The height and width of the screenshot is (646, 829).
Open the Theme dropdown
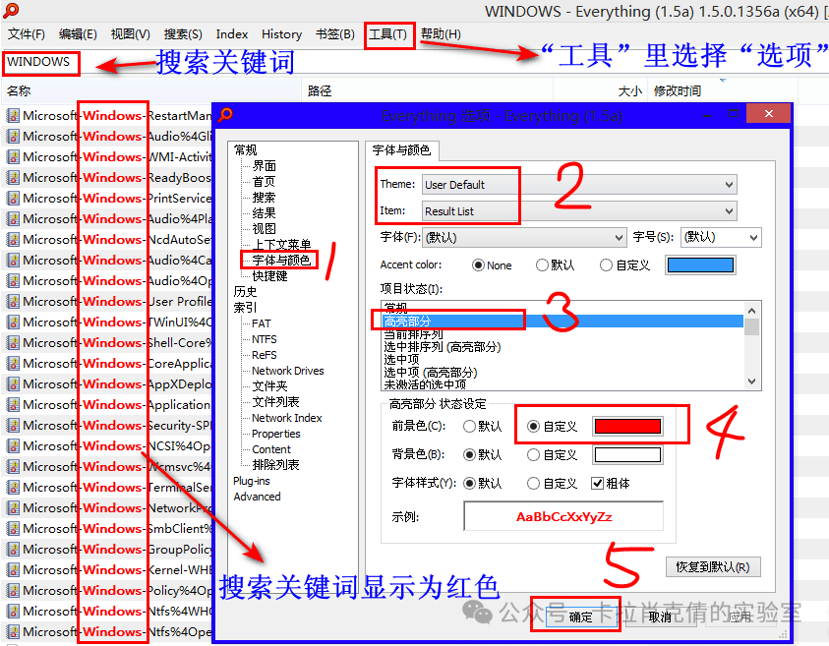pyautogui.click(x=579, y=185)
